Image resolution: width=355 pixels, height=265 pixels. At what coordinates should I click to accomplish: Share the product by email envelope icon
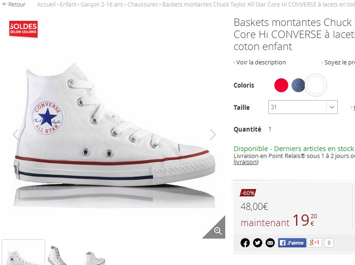click(x=270, y=243)
